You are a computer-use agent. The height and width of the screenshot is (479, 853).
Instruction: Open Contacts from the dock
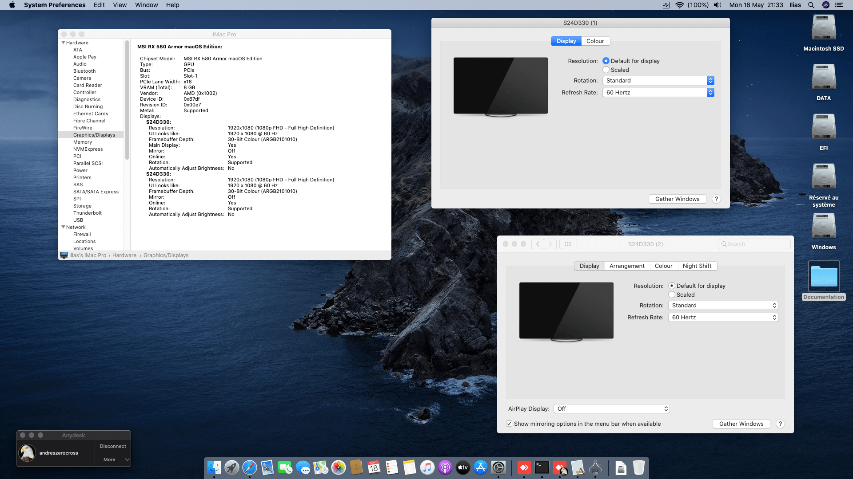point(356,467)
